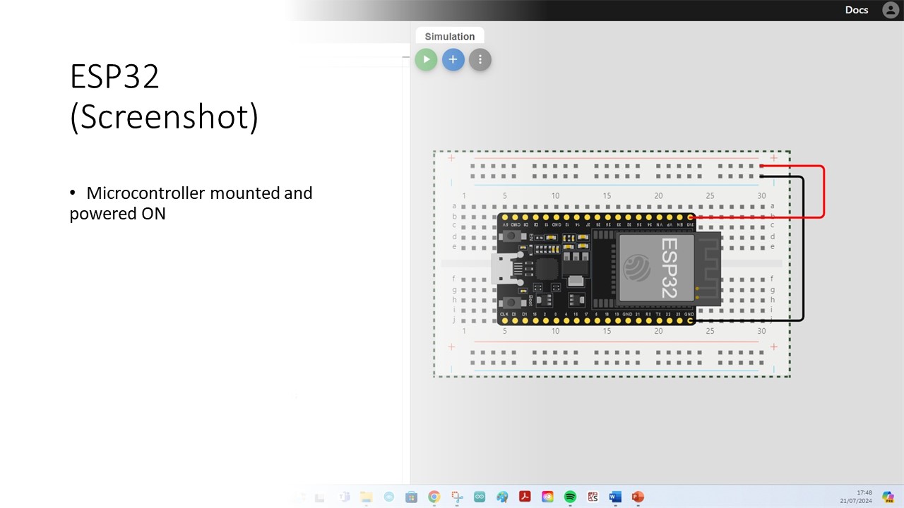The image size is (904, 508).
Task: Select the red power wire
Action: 823,192
